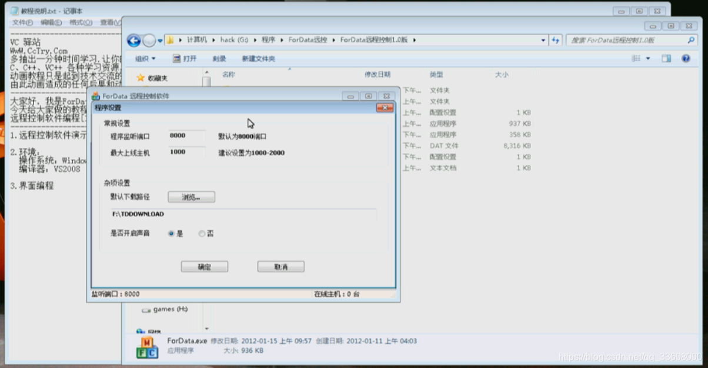Click the Notepad title bar icon
This screenshot has height=368, width=708.
[x=15, y=11]
